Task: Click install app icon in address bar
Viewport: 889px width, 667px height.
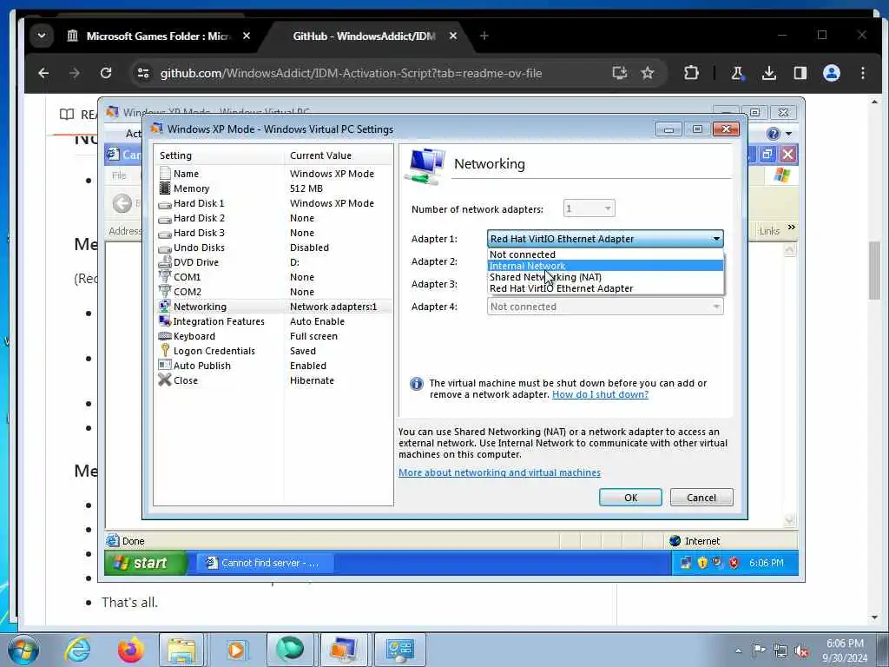Action: coord(619,73)
